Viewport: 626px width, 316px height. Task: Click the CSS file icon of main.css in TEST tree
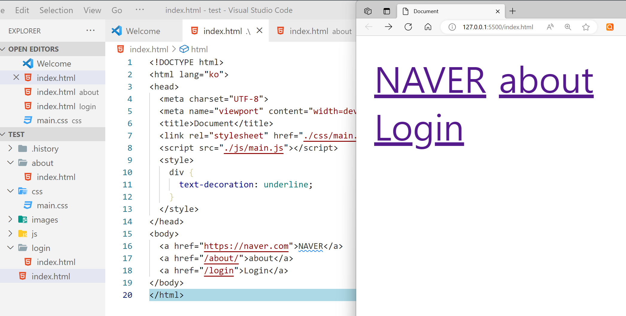(28, 205)
